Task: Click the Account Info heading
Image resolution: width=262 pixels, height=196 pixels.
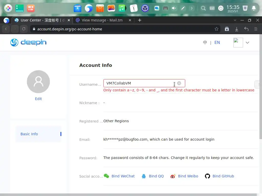Action: point(96,65)
